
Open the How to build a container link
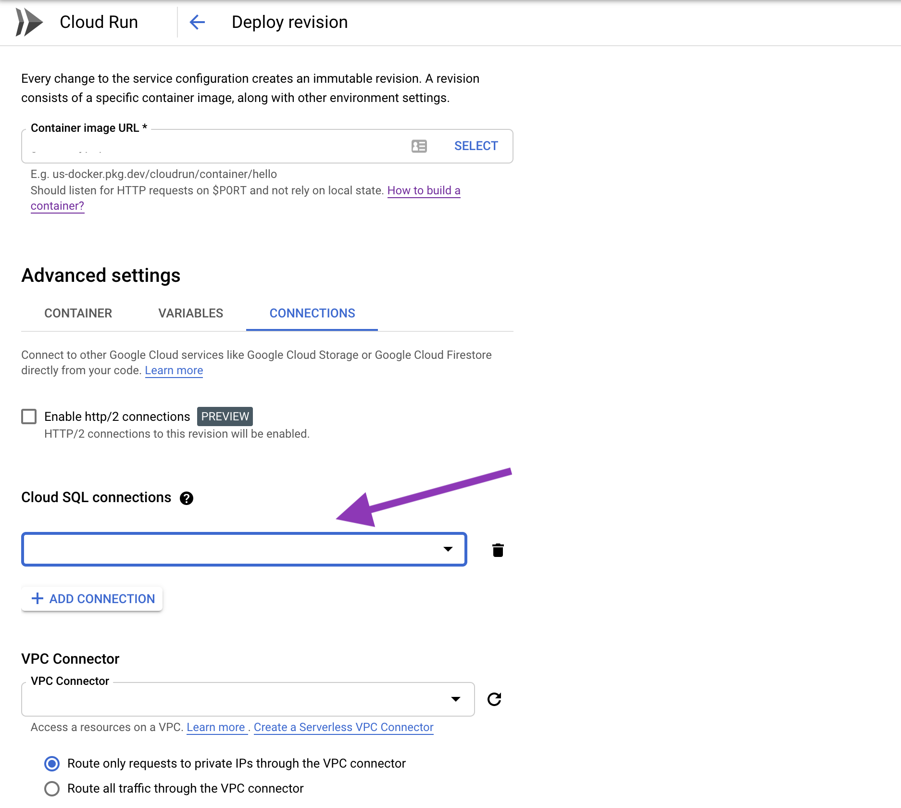tap(424, 190)
